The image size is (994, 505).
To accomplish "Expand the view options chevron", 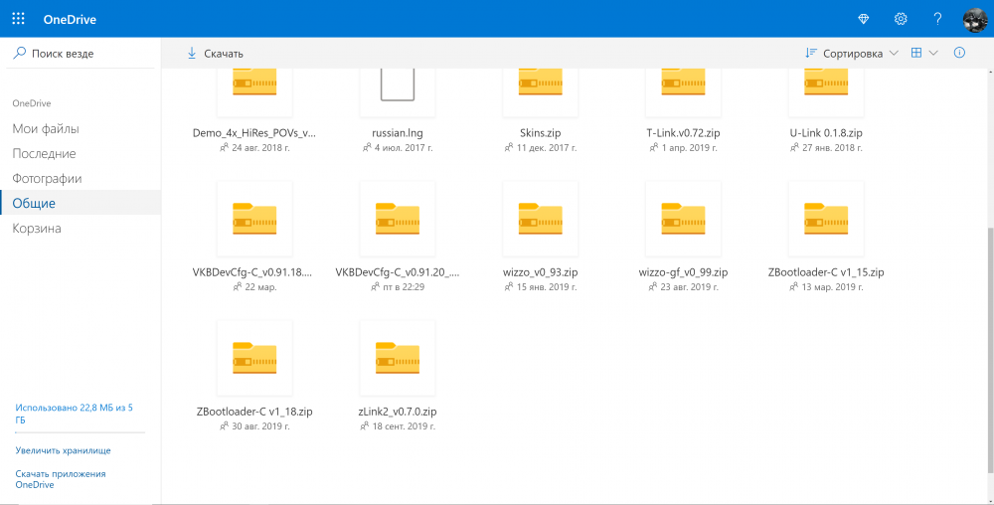I will pyautogui.click(x=933, y=54).
